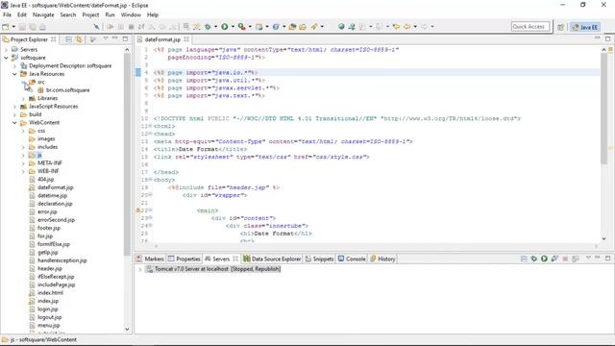Open the Run button dropdown arrow
This screenshot has width=615, height=346.
233,27
